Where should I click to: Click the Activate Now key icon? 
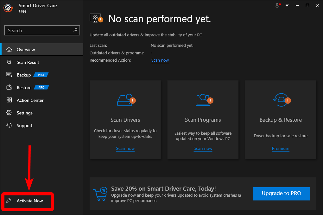[9, 200]
